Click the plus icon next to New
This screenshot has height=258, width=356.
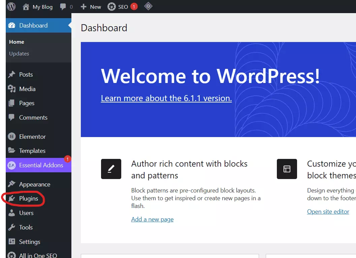coord(84,7)
